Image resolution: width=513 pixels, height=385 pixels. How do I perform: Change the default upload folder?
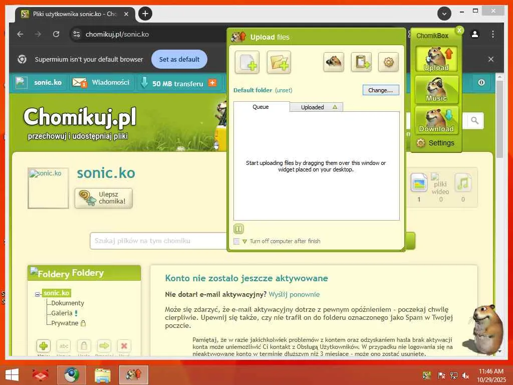[381, 90]
